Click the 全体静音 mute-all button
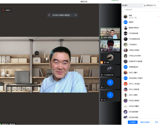Viewport: 159px width, 125px height. [133, 122]
